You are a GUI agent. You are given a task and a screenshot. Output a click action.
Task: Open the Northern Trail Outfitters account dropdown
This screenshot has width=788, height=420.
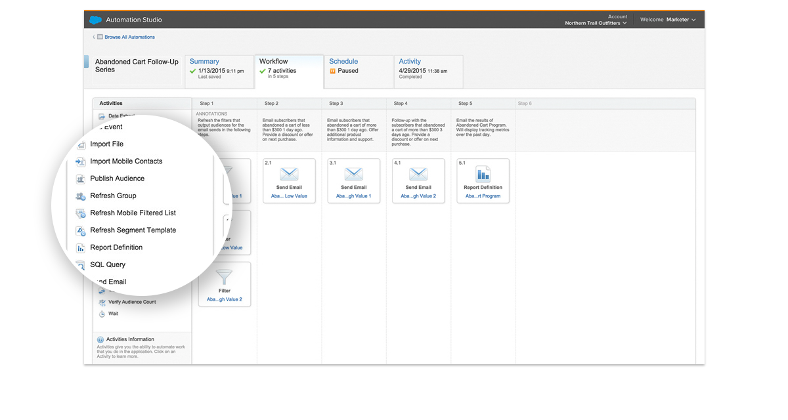[596, 23]
